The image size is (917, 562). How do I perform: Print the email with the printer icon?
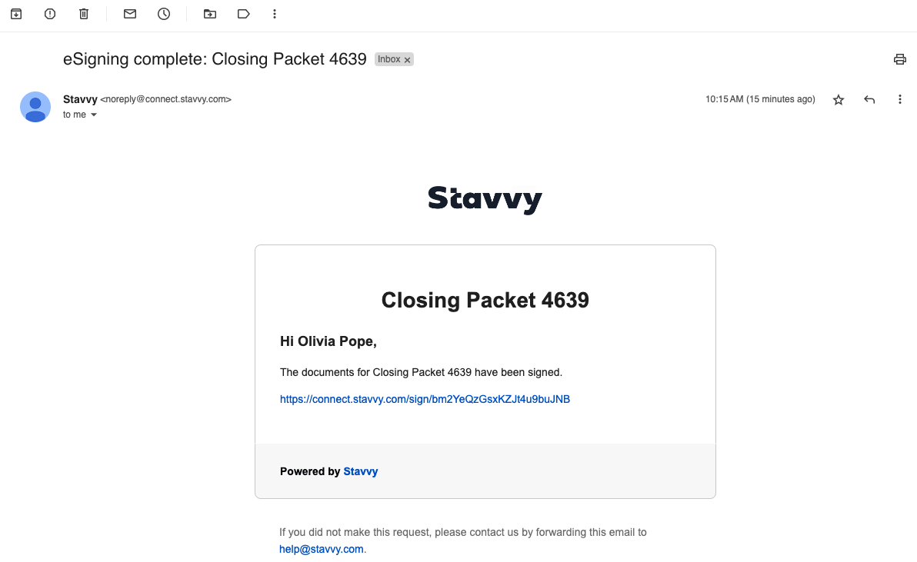(x=899, y=59)
